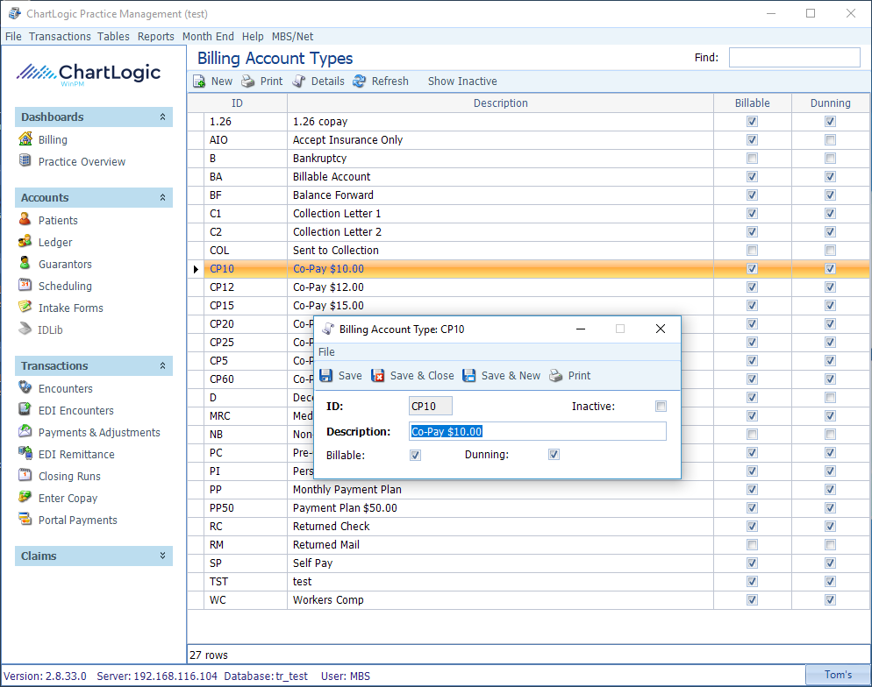
Task: Open the Reports menu
Action: point(156,37)
